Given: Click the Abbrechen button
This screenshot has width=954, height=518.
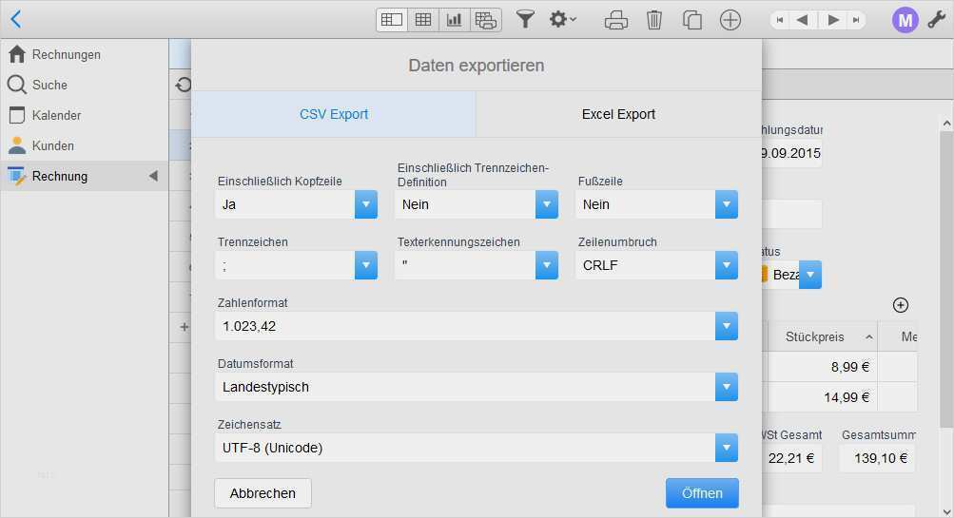Looking at the screenshot, I should (263, 493).
